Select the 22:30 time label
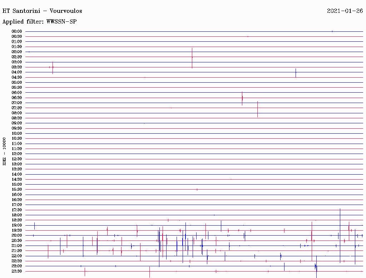The height and width of the screenshot is (278, 366). [17, 261]
